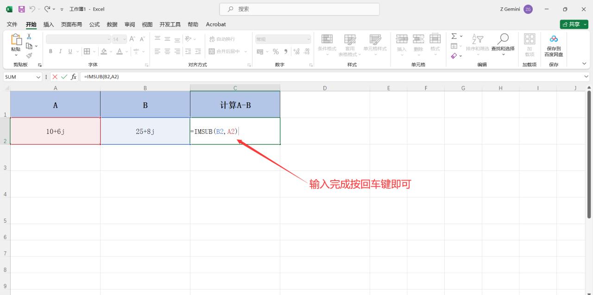Open the 帮助 (Help) tab
The image size is (593, 295).
(193, 25)
